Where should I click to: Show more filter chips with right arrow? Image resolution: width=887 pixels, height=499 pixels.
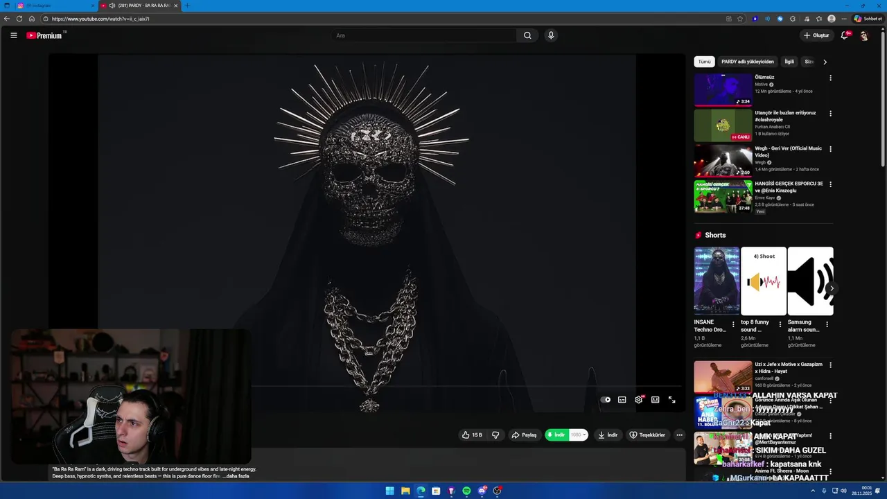click(825, 62)
